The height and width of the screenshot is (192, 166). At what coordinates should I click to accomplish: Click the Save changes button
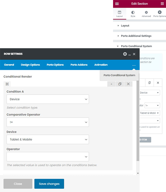pos(49,184)
